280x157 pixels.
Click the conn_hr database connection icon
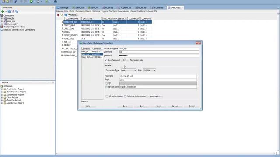[5, 18]
